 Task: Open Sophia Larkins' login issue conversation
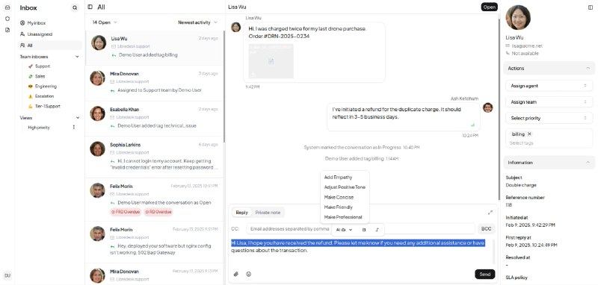[x=155, y=157]
